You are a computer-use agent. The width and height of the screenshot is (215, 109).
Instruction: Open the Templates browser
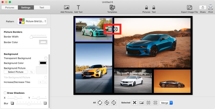click(x=112, y=7)
